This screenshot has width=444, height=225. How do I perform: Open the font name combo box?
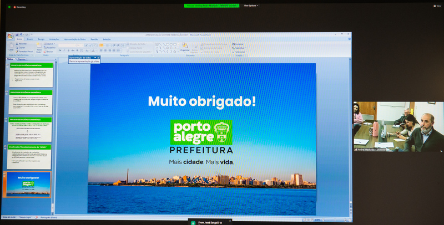(67, 45)
